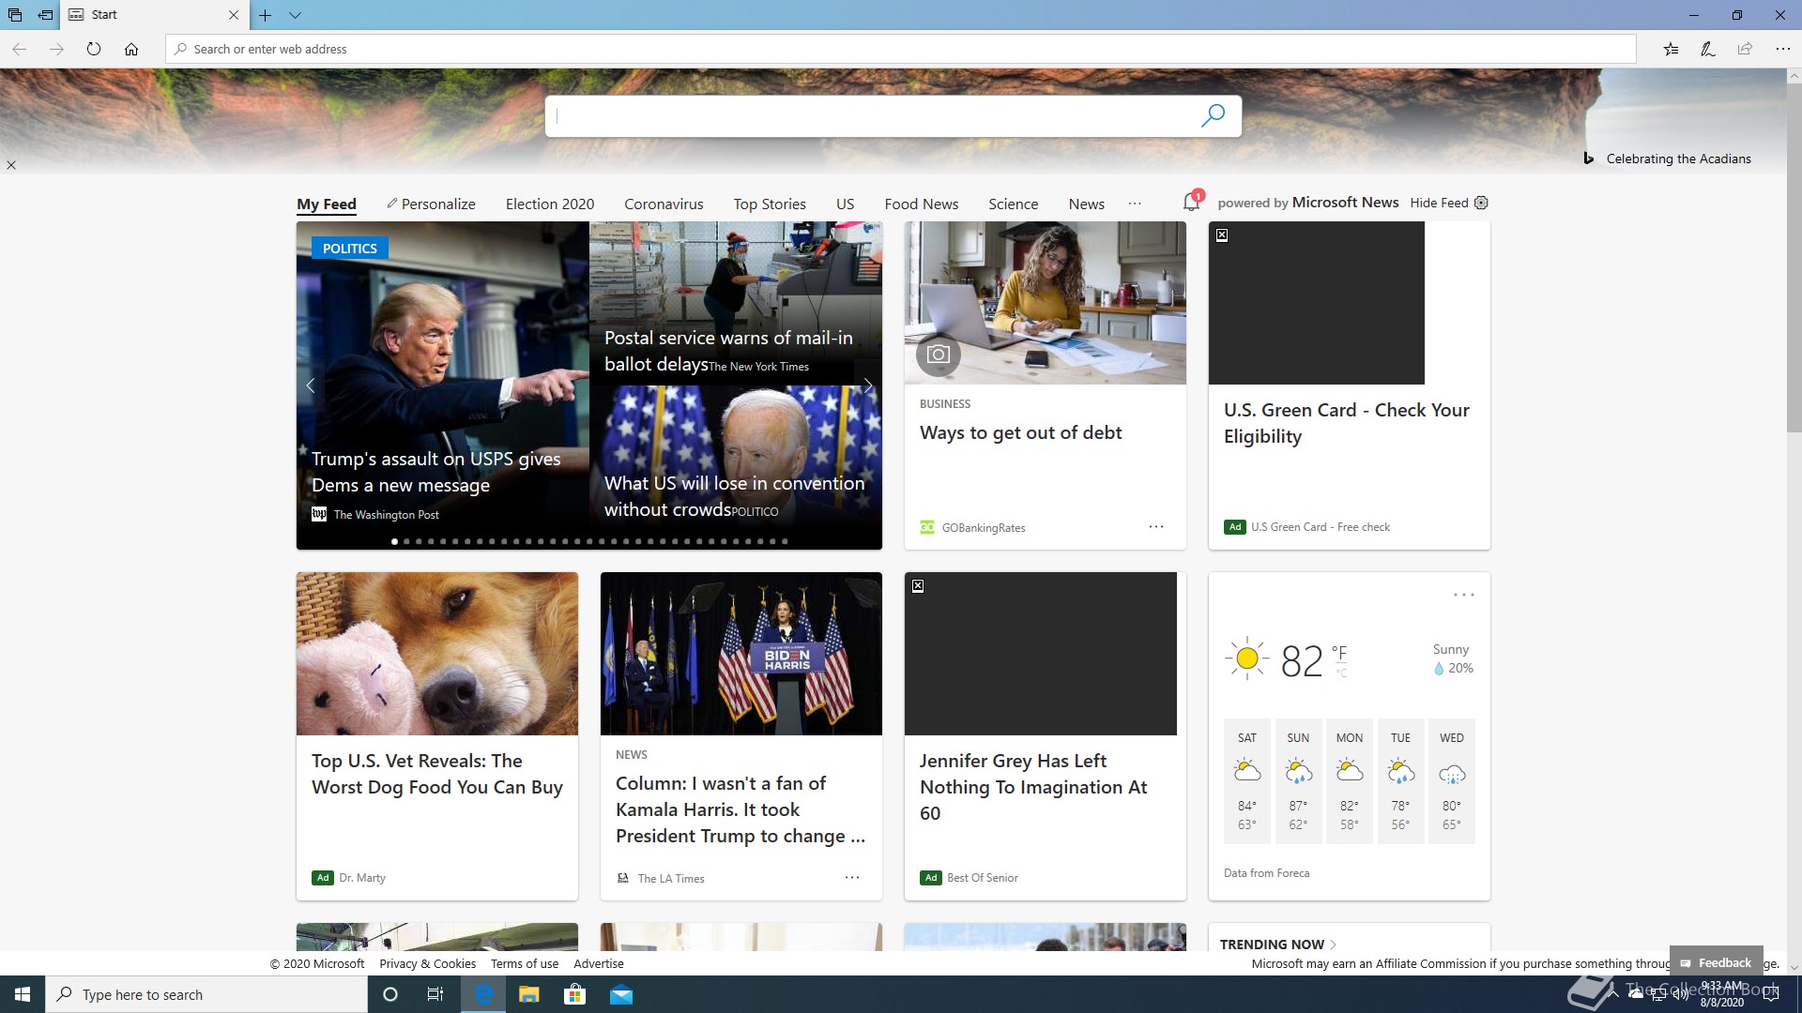Open Trump's assault on USPS headline
The image size is (1802, 1013).
[x=435, y=472]
